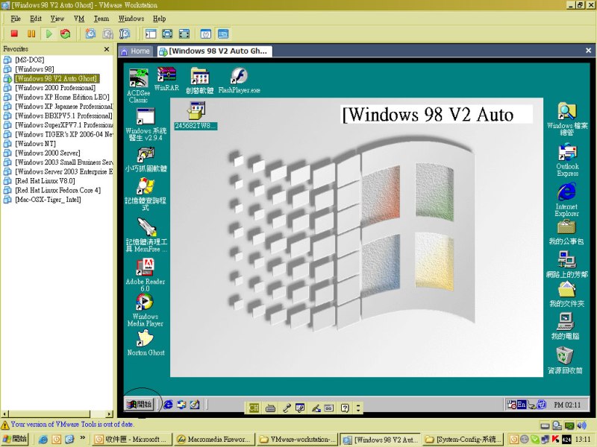Switch to Full Screen via toolbar icon

tap(167, 34)
